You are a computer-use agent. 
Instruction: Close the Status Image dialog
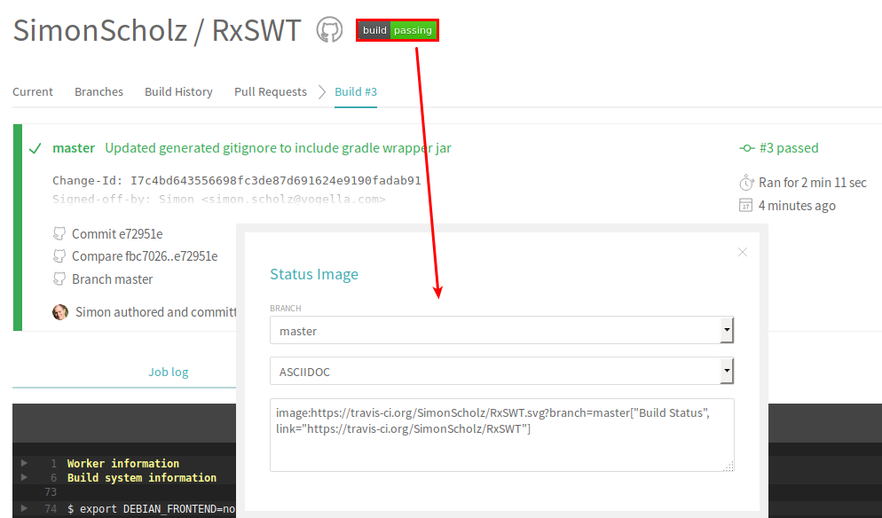tap(743, 252)
